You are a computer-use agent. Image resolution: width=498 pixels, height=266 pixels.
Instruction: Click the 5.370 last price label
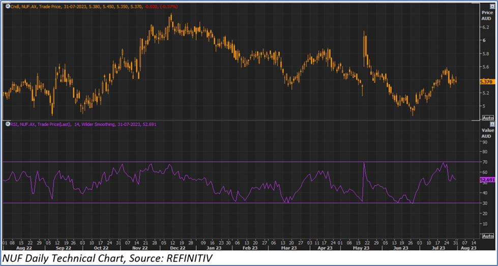(487, 81)
